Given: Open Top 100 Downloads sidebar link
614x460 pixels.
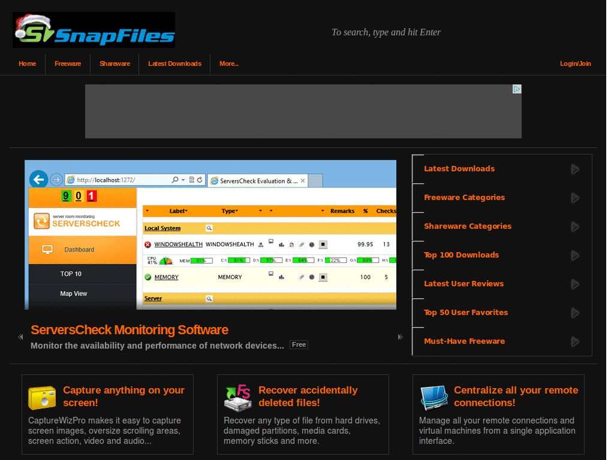Looking at the screenshot, I should (x=461, y=255).
